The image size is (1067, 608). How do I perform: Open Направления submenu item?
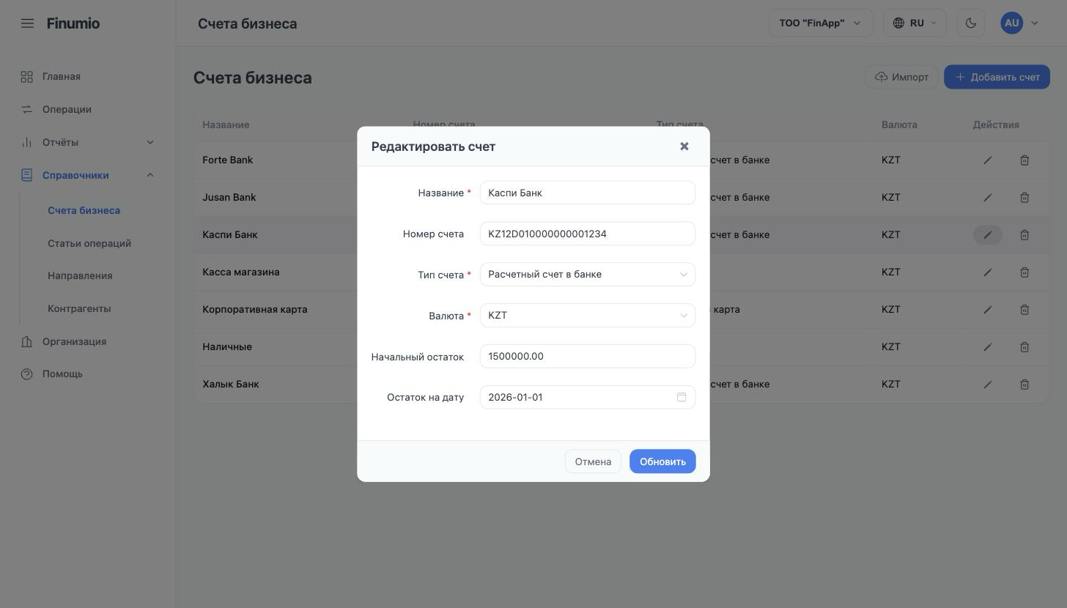tap(80, 275)
